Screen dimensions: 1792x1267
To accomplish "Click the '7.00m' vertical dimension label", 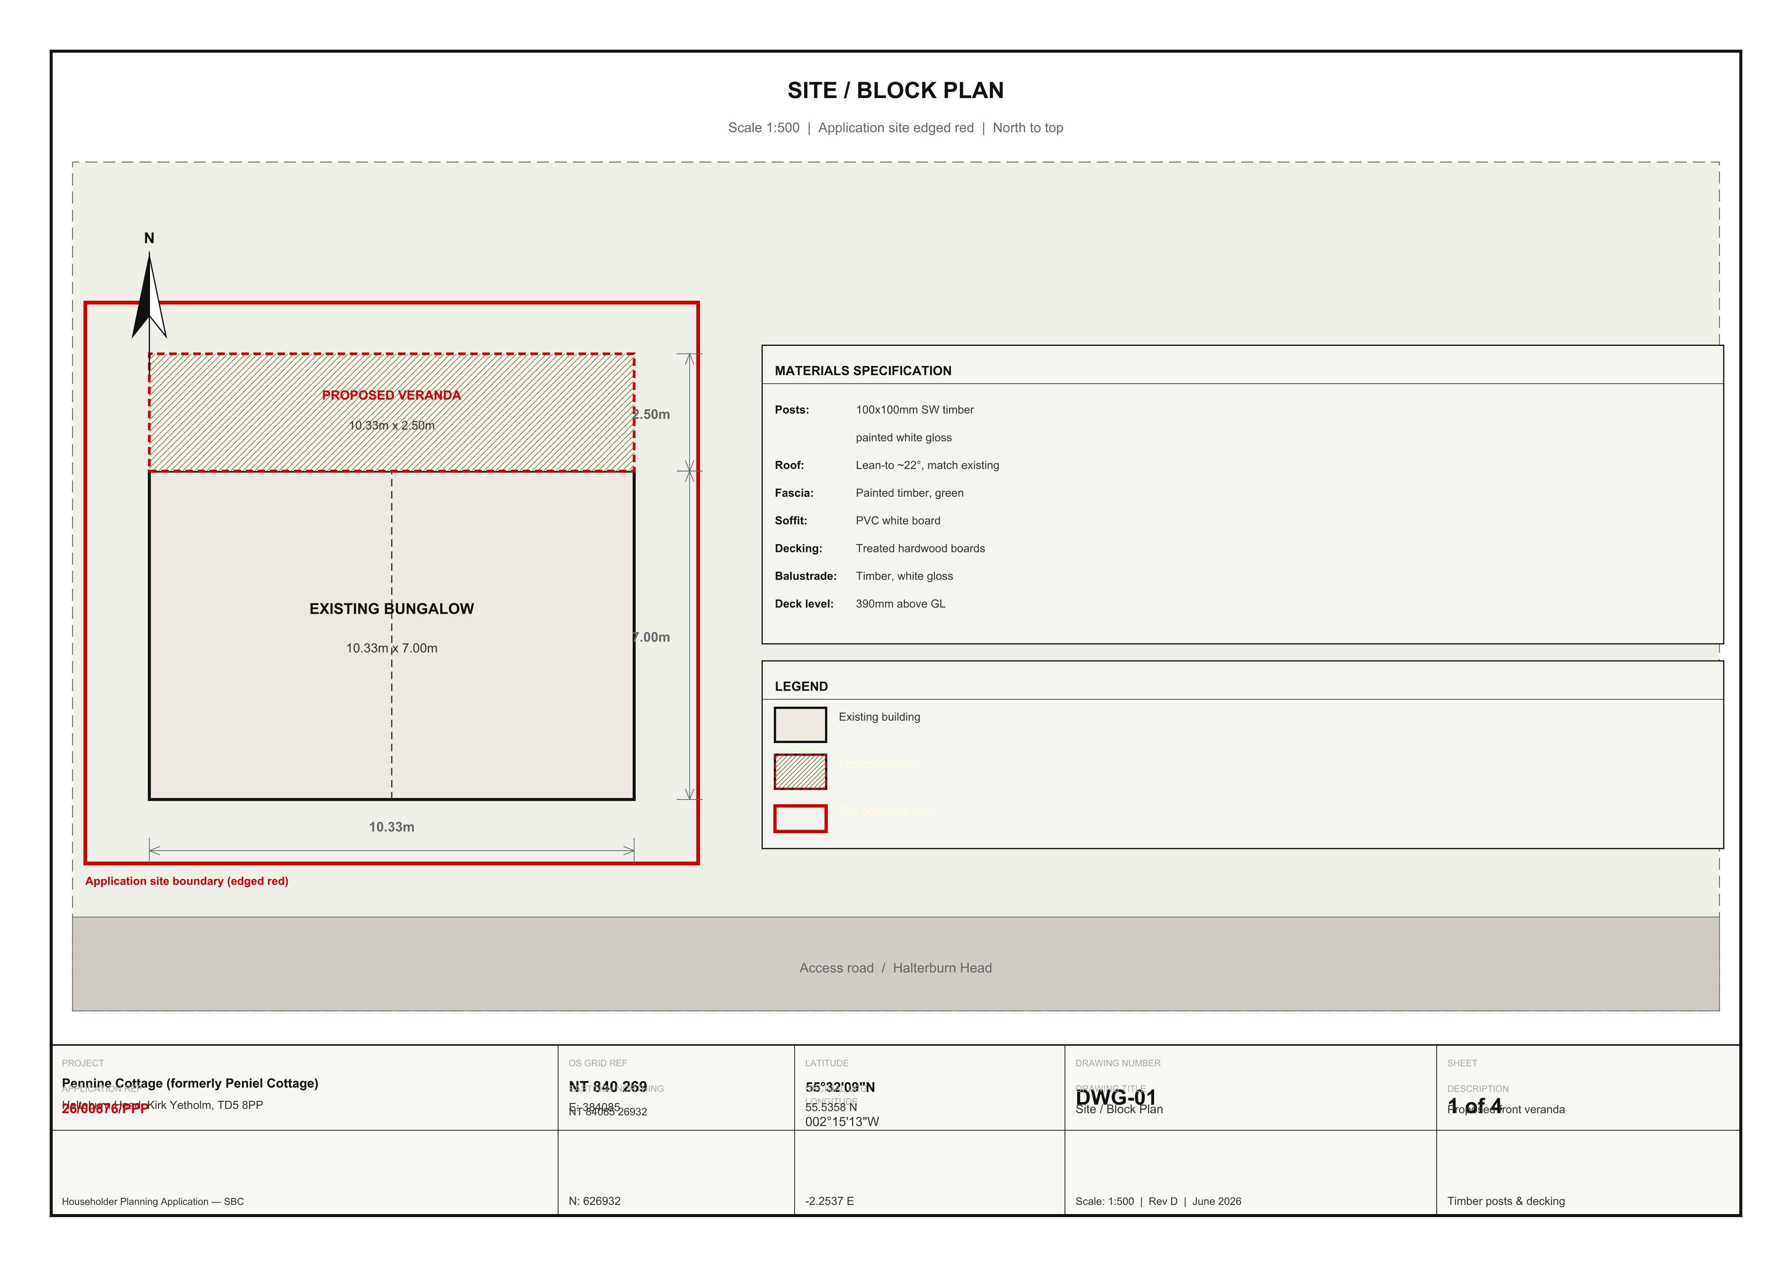I will tap(652, 637).
